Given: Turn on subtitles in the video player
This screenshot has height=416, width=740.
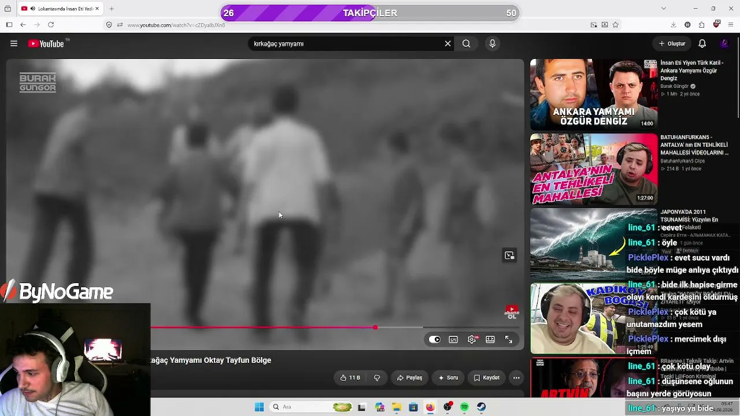Looking at the screenshot, I should [x=453, y=339].
